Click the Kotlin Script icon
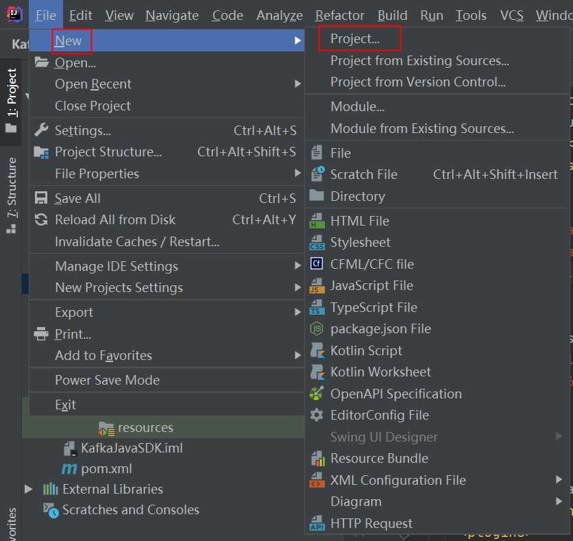The width and height of the screenshot is (573, 541). (317, 350)
